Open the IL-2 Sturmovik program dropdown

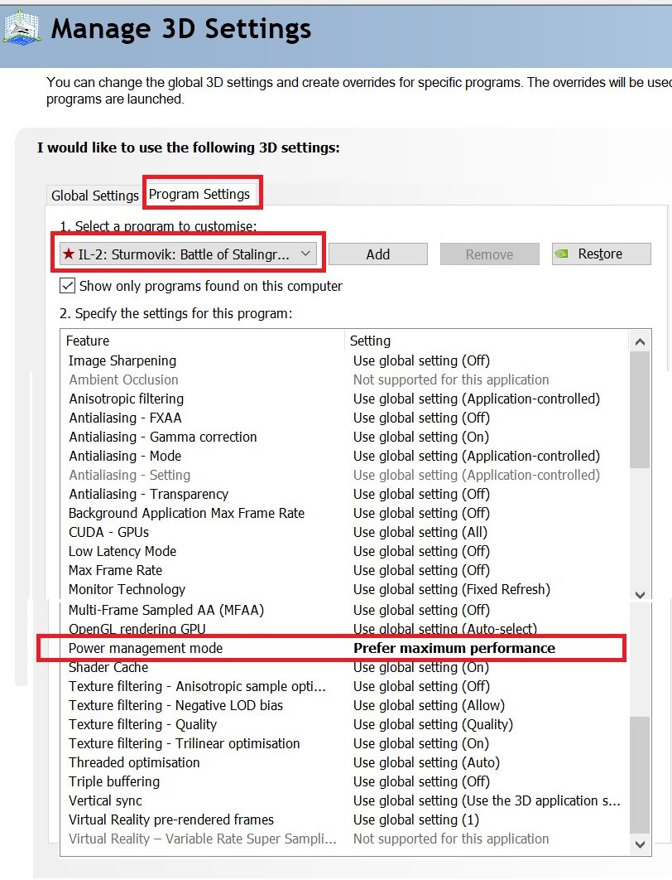coord(188,254)
